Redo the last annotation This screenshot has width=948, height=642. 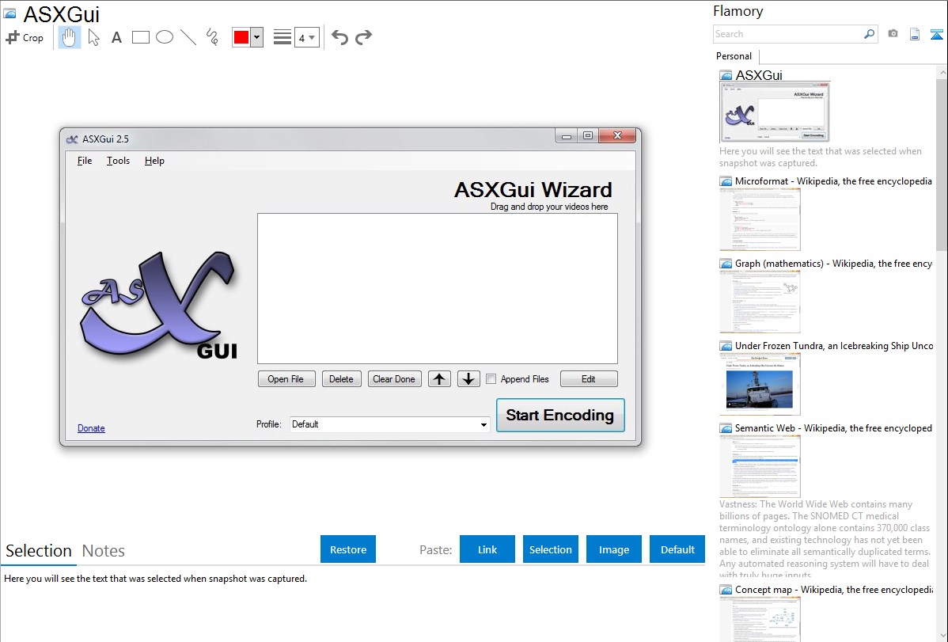363,37
